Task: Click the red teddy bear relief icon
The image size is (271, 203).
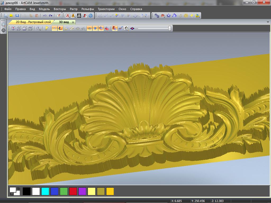Action: [67, 16]
